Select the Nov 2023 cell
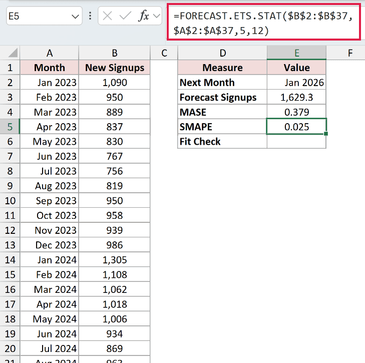Screen dimensions: 365x363 (x=50, y=230)
